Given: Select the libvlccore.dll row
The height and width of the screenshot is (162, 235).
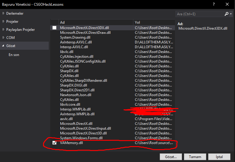Looking at the screenshot, I should tap(112, 105).
